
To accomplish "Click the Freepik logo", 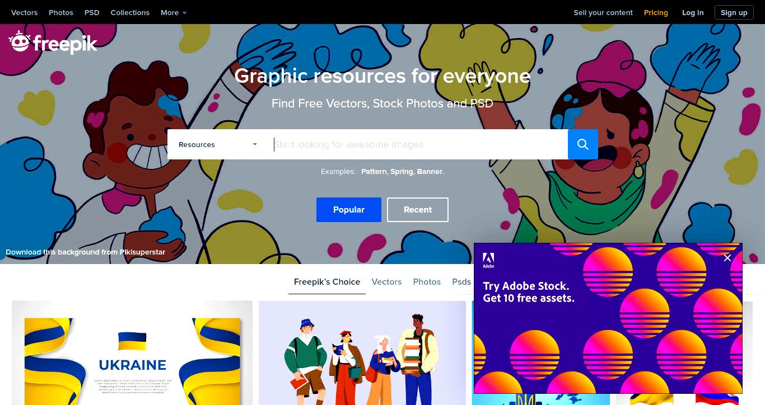I will point(53,42).
